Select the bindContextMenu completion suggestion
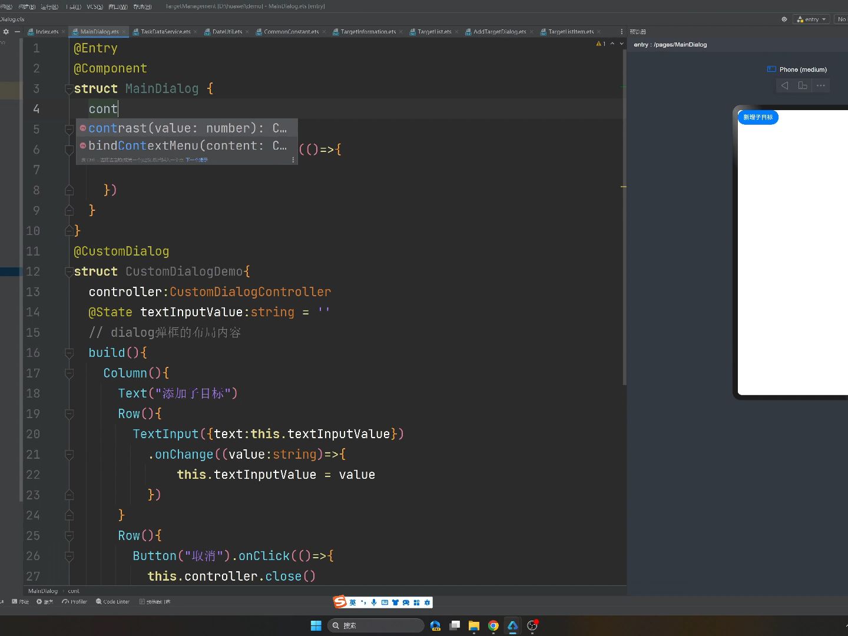The height and width of the screenshot is (636, 848). 187,145
